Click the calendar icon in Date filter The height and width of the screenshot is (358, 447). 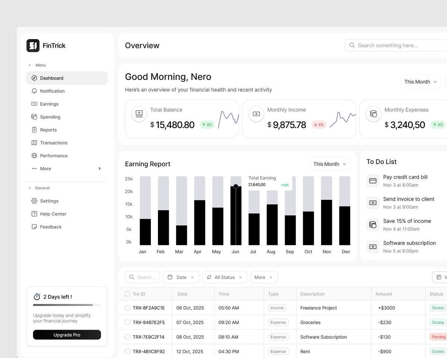pos(170,277)
